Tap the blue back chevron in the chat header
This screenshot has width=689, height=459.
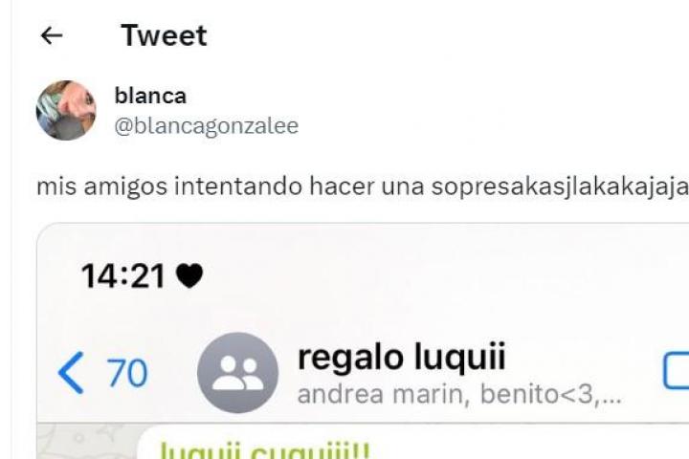(71, 373)
